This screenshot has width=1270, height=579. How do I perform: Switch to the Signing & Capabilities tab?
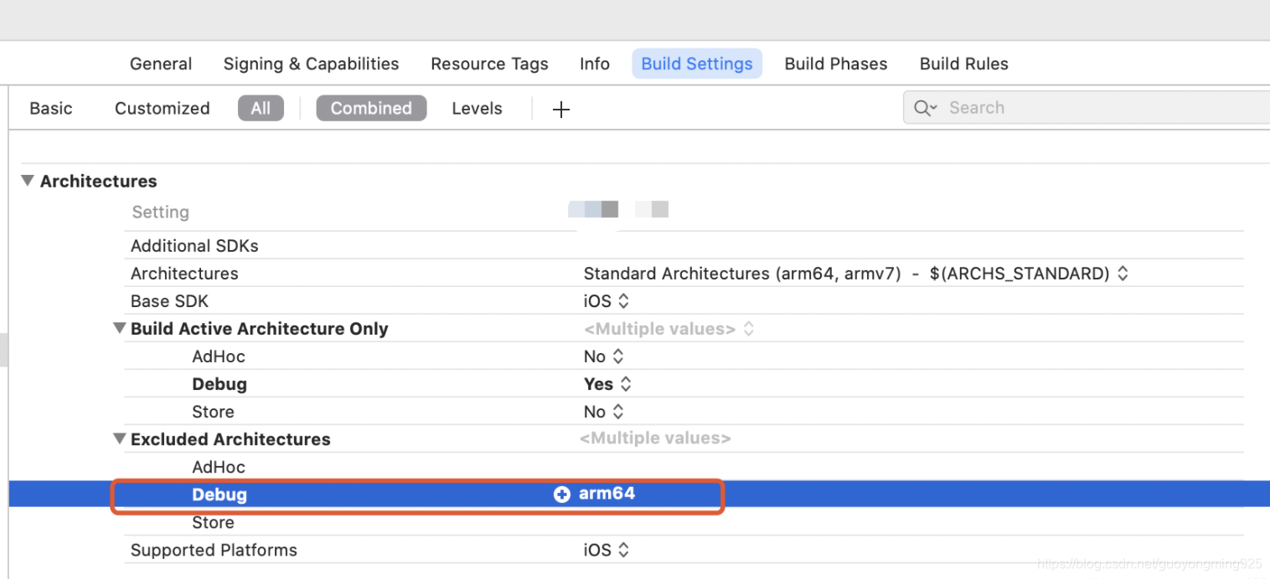(x=311, y=63)
